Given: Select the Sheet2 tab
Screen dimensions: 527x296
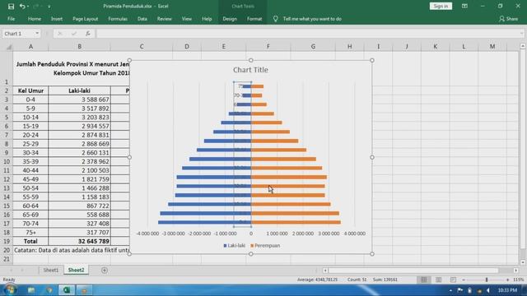Looking at the screenshot, I should tap(76, 270).
